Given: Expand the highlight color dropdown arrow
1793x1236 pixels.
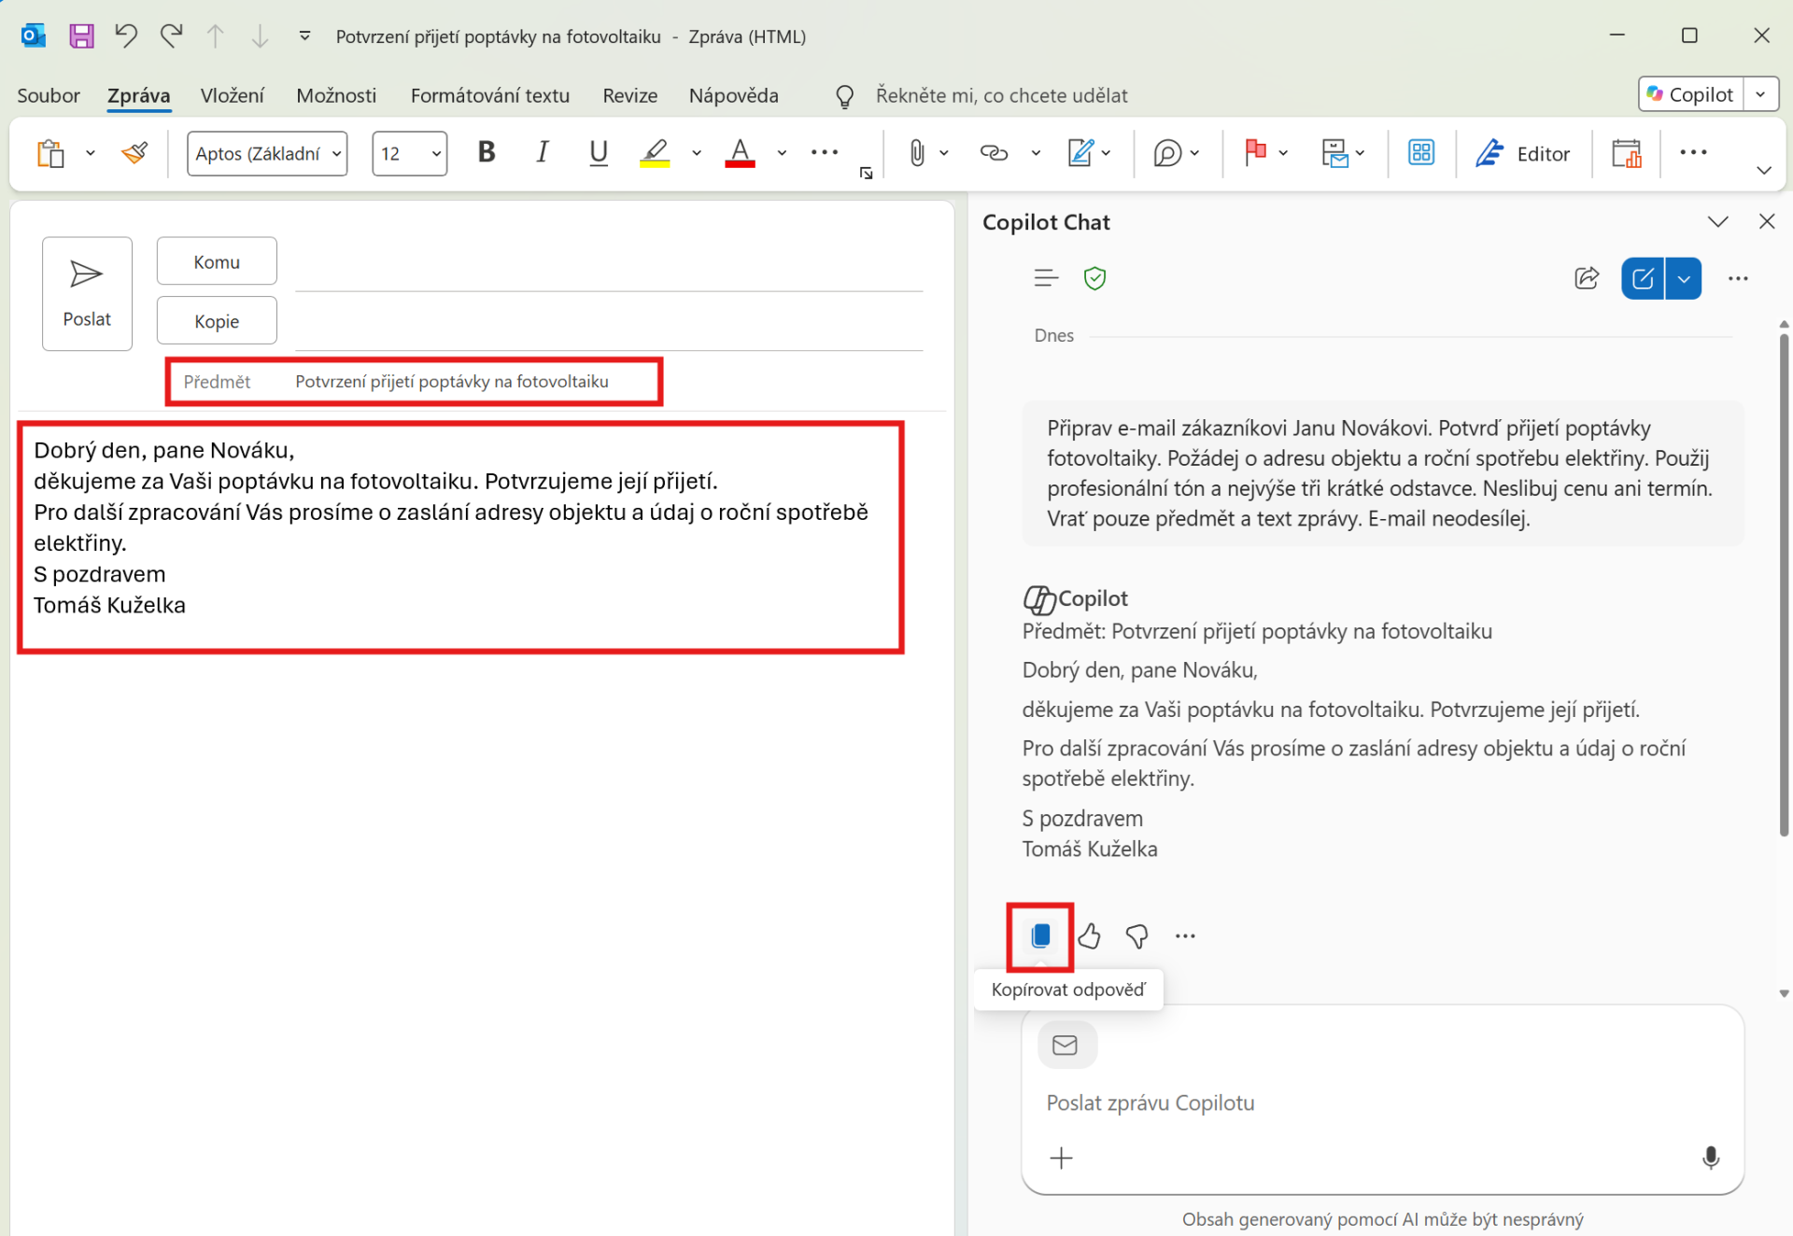Looking at the screenshot, I should (697, 153).
